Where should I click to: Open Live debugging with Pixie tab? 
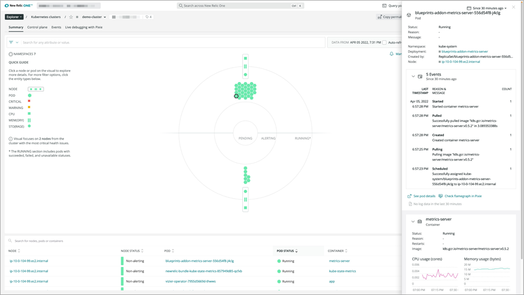tap(84, 28)
